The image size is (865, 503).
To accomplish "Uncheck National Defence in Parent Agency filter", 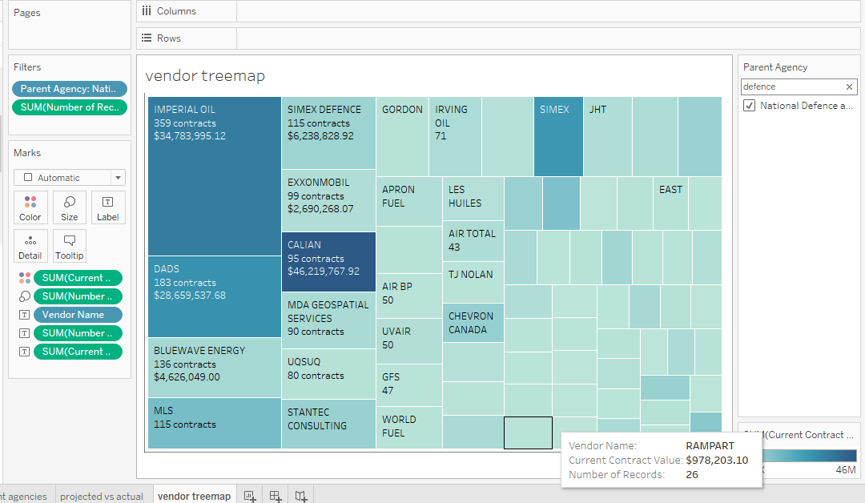I will [x=749, y=105].
